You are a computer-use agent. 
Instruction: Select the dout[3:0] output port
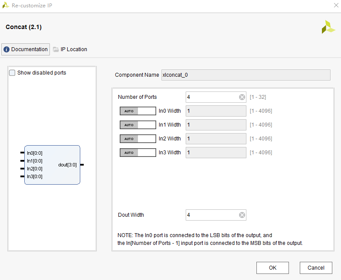68,165
